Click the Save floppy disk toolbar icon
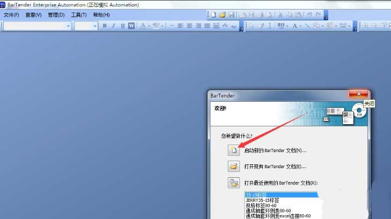 click(x=231, y=14)
